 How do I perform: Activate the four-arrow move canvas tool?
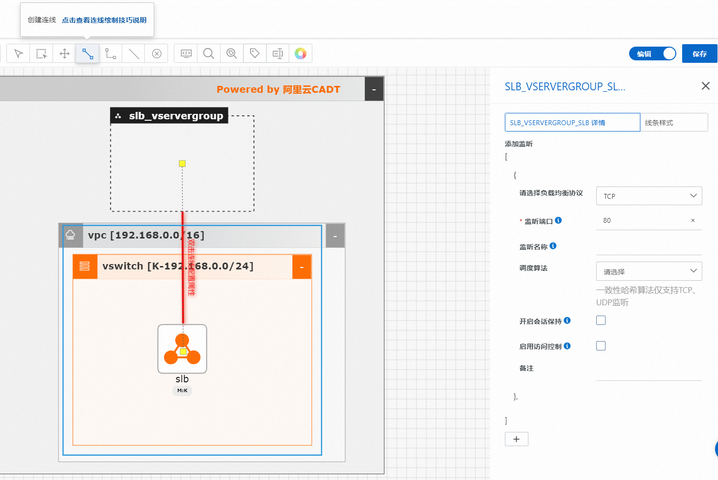pyautogui.click(x=64, y=53)
